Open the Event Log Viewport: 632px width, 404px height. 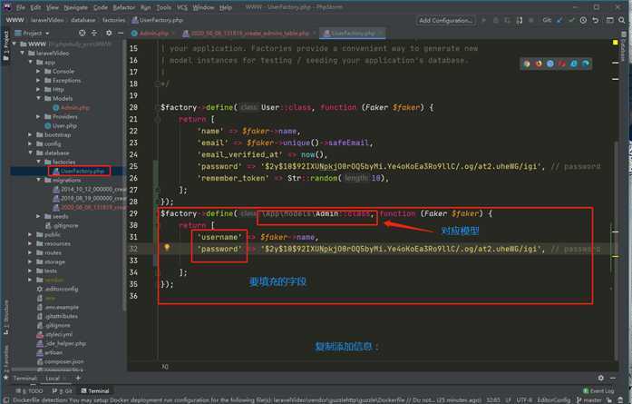pos(598,391)
